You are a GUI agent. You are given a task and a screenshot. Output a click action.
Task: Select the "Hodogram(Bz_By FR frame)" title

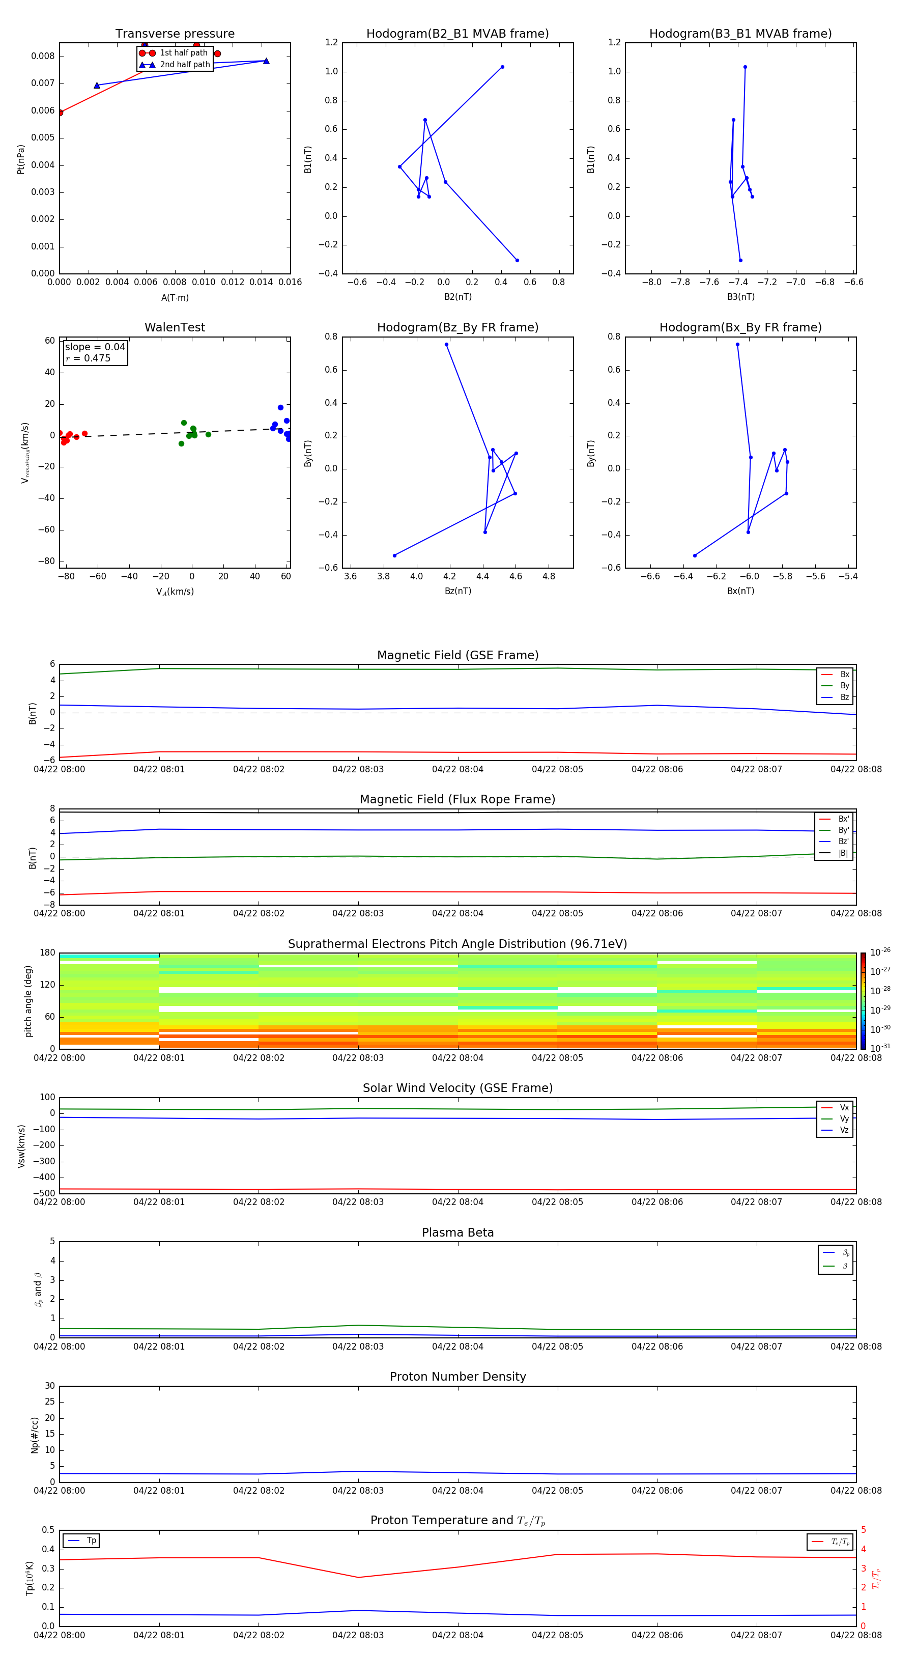(457, 327)
